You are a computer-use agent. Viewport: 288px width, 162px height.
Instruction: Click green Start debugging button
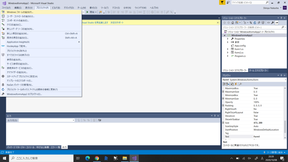87,12
